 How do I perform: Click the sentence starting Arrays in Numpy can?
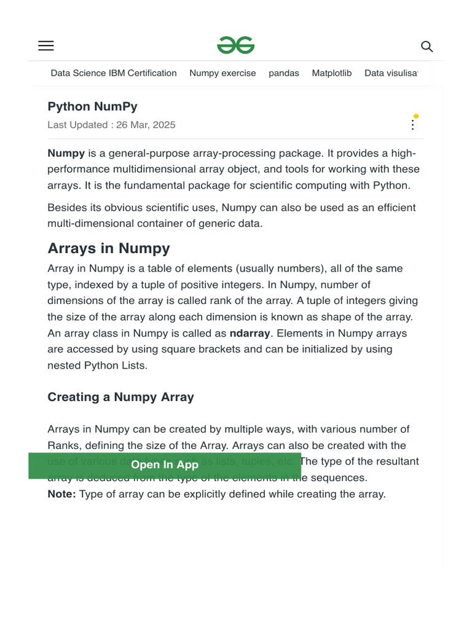[228, 429]
